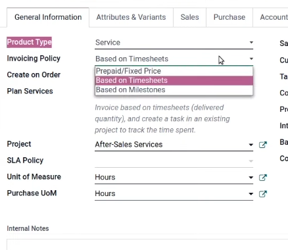Open external link for After-Sales Services project
Image resolution: width=288 pixels, height=250 pixels.
click(x=263, y=145)
